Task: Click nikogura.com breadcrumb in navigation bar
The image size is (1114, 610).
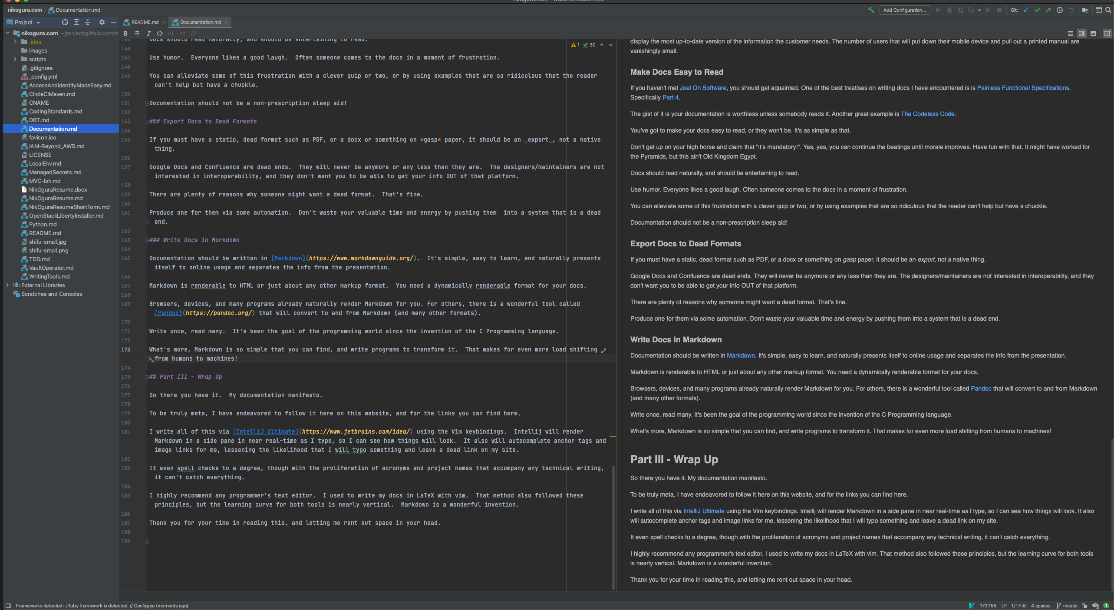Action: click(25, 10)
